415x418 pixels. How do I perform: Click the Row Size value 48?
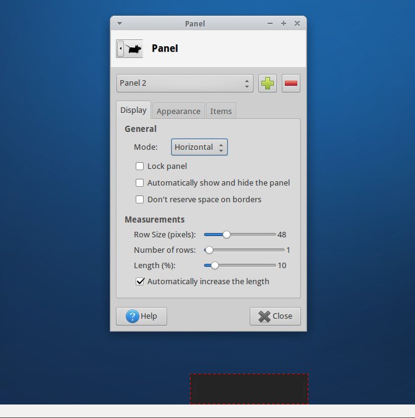[282, 235]
